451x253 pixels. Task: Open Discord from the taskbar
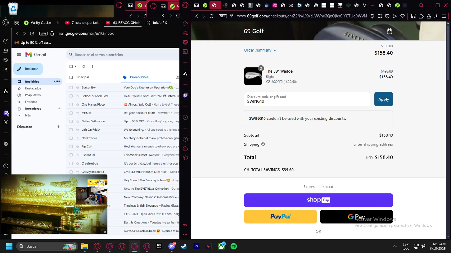172,246
